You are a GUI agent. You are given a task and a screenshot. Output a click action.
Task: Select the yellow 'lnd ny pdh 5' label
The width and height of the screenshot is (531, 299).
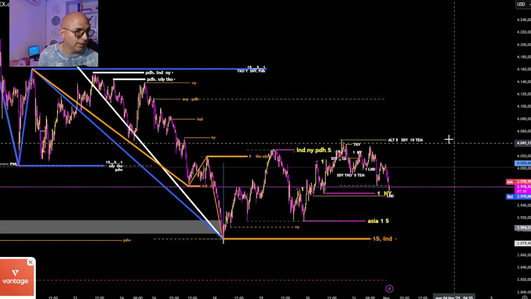click(x=314, y=150)
